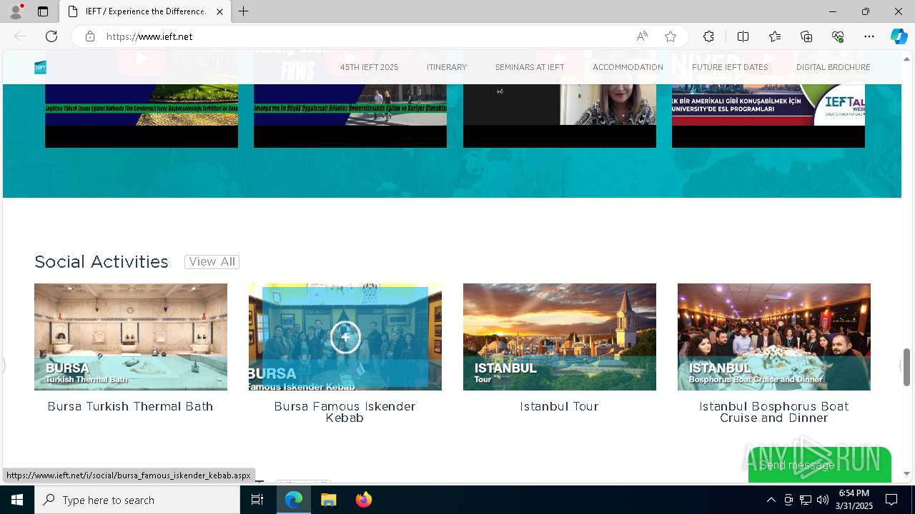
Task: Click the scrollbar down arrow
Action: 906,473
